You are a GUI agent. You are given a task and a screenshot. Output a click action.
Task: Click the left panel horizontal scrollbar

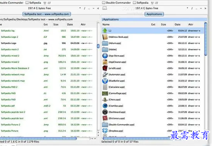coord(38,138)
